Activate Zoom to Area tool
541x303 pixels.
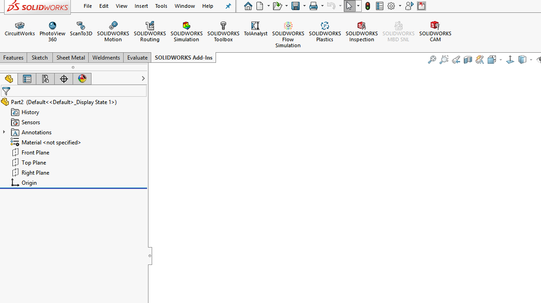point(444,60)
